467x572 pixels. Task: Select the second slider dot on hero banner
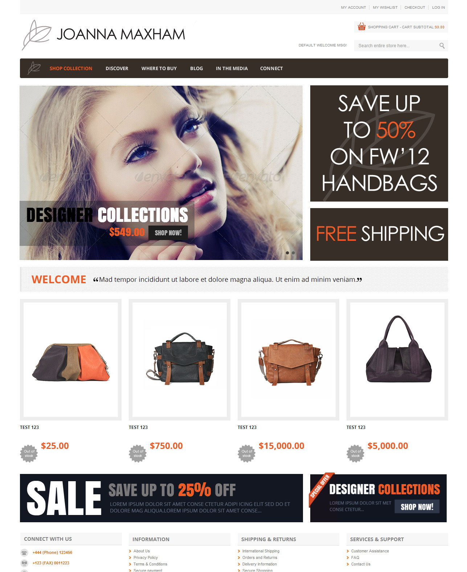(x=293, y=253)
